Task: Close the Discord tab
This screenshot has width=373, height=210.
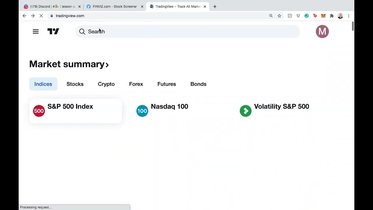Action: (79, 6)
